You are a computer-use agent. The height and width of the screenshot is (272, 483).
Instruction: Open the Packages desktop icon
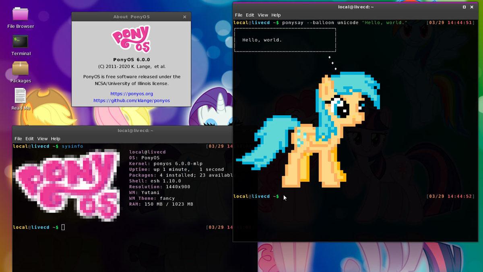pos(21,69)
